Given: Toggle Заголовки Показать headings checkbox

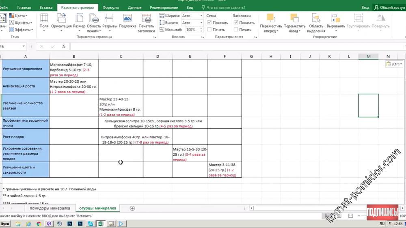Looking at the screenshot, I should pyautogui.click(x=236, y=23).
